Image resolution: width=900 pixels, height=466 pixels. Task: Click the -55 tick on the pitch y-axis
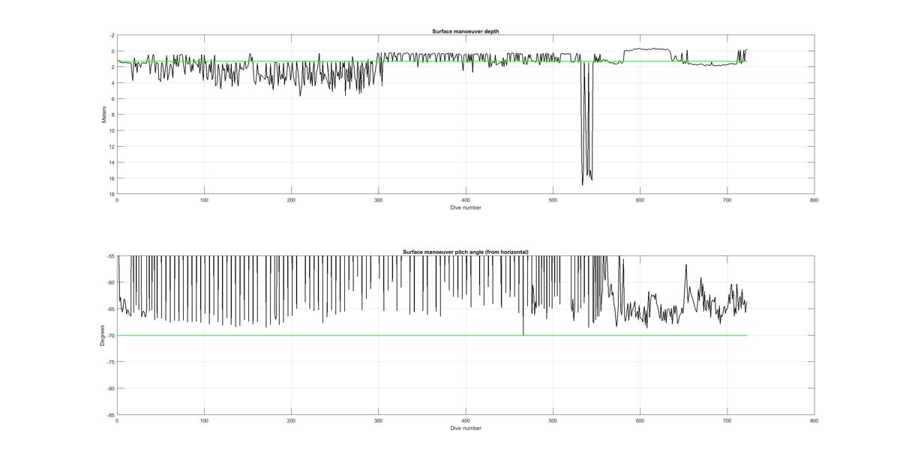tap(111, 256)
